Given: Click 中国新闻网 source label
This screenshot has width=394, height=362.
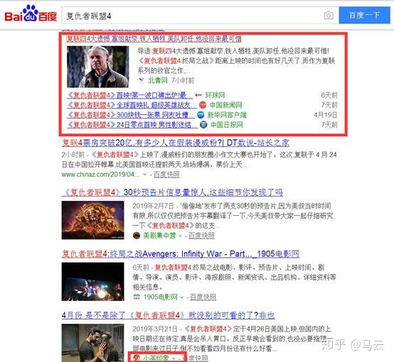Looking at the screenshot, I should (226, 105).
